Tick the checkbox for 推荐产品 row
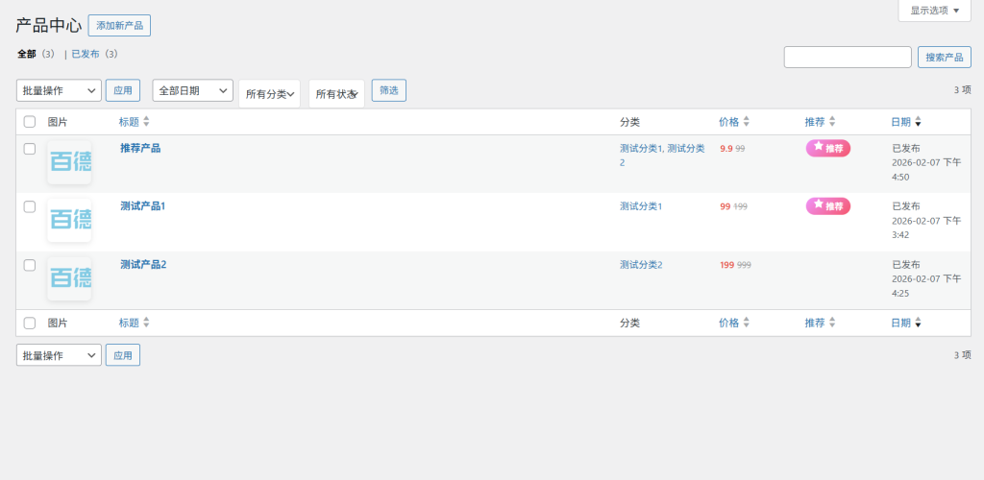Viewport: 984px width, 480px height. point(30,149)
